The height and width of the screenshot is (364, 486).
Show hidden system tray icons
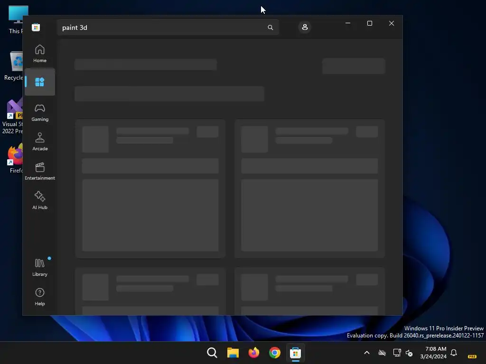[367, 353]
